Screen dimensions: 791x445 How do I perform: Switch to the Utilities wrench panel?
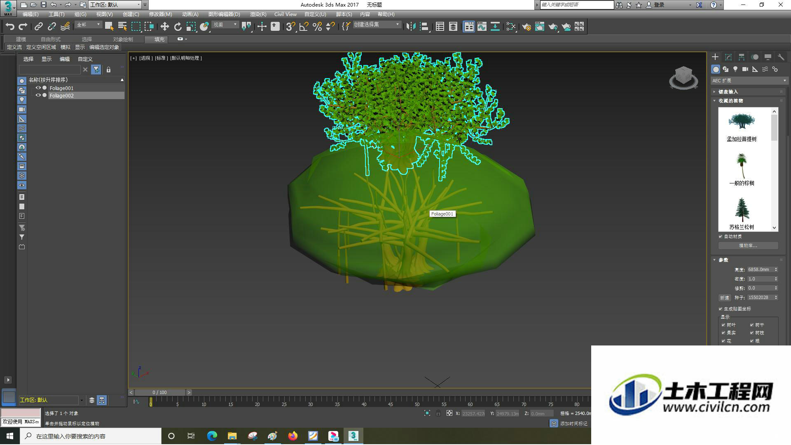(x=781, y=57)
